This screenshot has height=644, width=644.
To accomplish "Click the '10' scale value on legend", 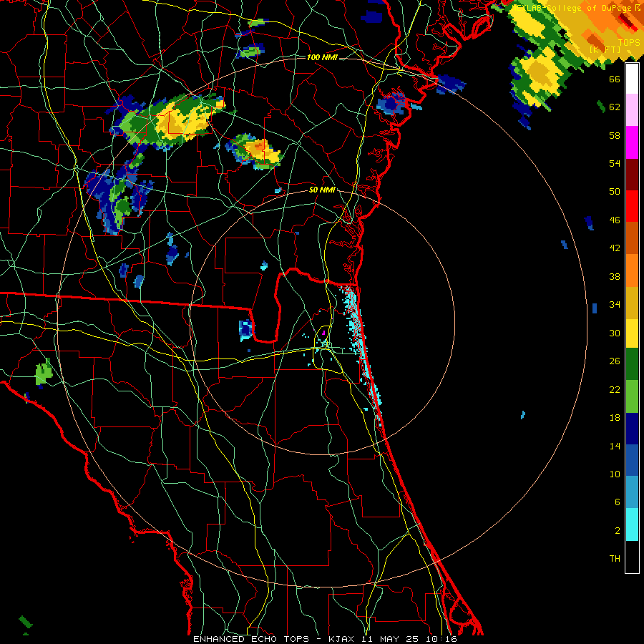I will click(615, 474).
